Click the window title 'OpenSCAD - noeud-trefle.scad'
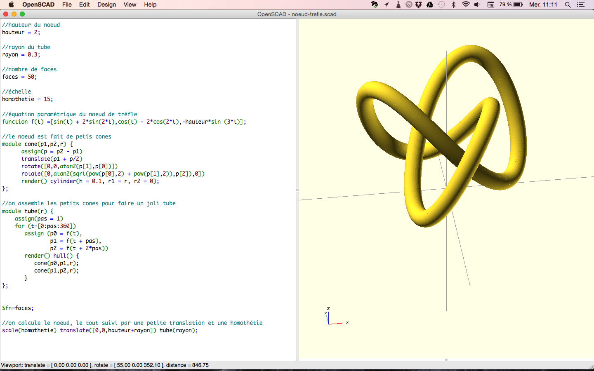The image size is (594, 371). (297, 14)
